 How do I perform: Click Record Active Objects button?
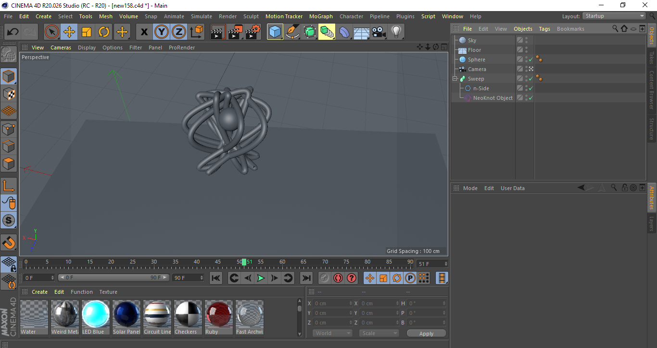coord(325,278)
